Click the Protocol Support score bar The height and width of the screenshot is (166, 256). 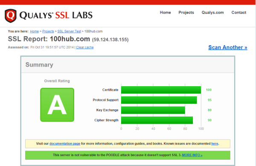pos(159,100)
